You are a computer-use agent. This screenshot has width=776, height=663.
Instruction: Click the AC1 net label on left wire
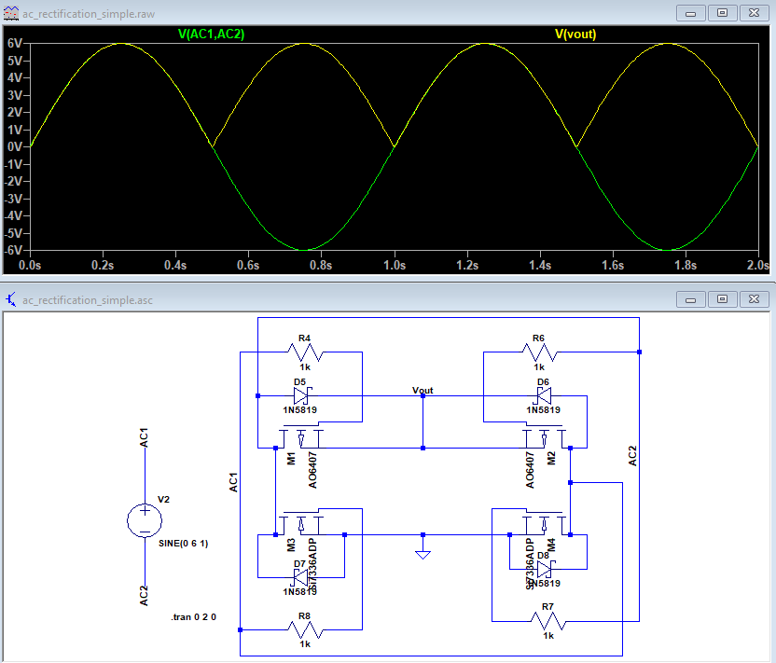[233, 482]
